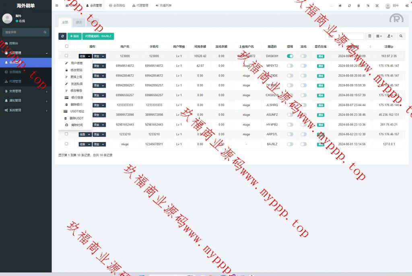Viewport: 412px width, 276px height.
Task: Click the green 添加 button
Action: coord(74,36)
